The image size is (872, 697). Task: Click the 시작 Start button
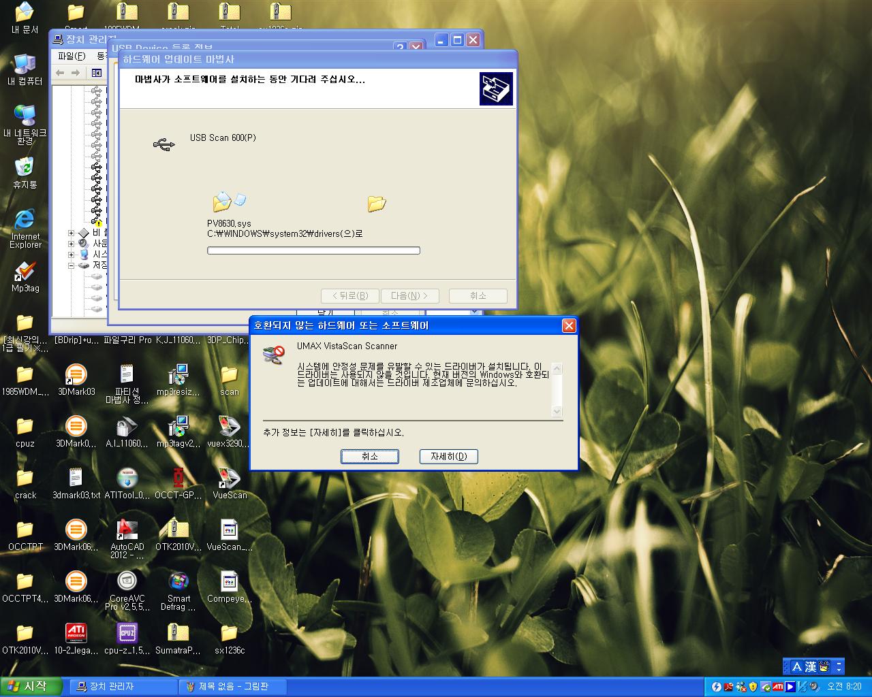pos(31,686)
